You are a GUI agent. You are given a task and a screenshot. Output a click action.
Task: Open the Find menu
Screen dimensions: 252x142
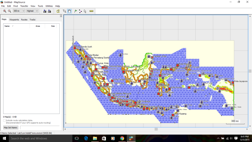15,6
